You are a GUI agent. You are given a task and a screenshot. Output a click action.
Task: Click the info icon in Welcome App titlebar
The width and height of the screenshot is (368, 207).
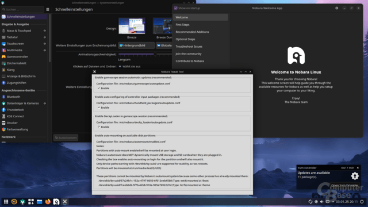(x=337, y=8)
